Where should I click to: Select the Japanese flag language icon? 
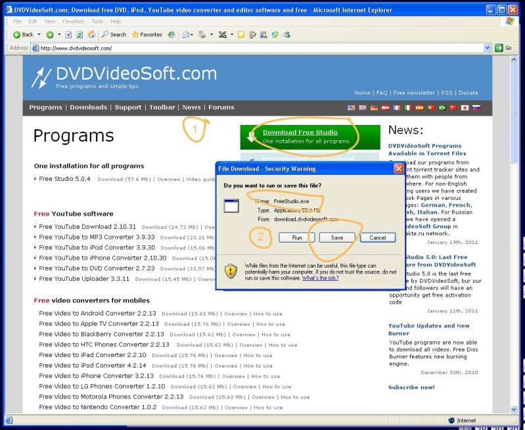pos(465,108)
